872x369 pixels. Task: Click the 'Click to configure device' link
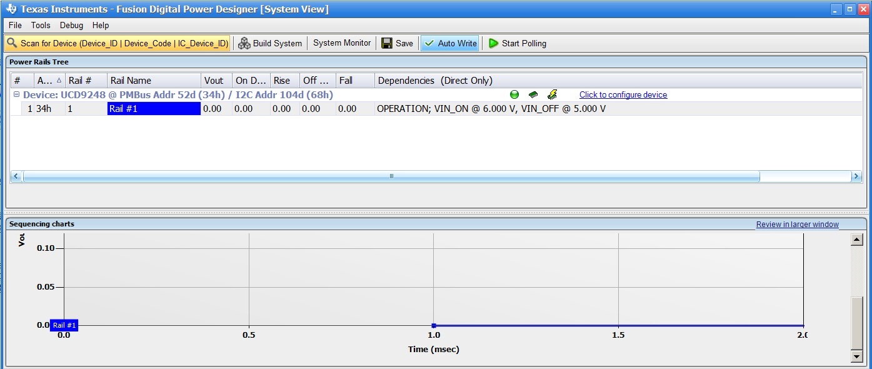point(623,95)
